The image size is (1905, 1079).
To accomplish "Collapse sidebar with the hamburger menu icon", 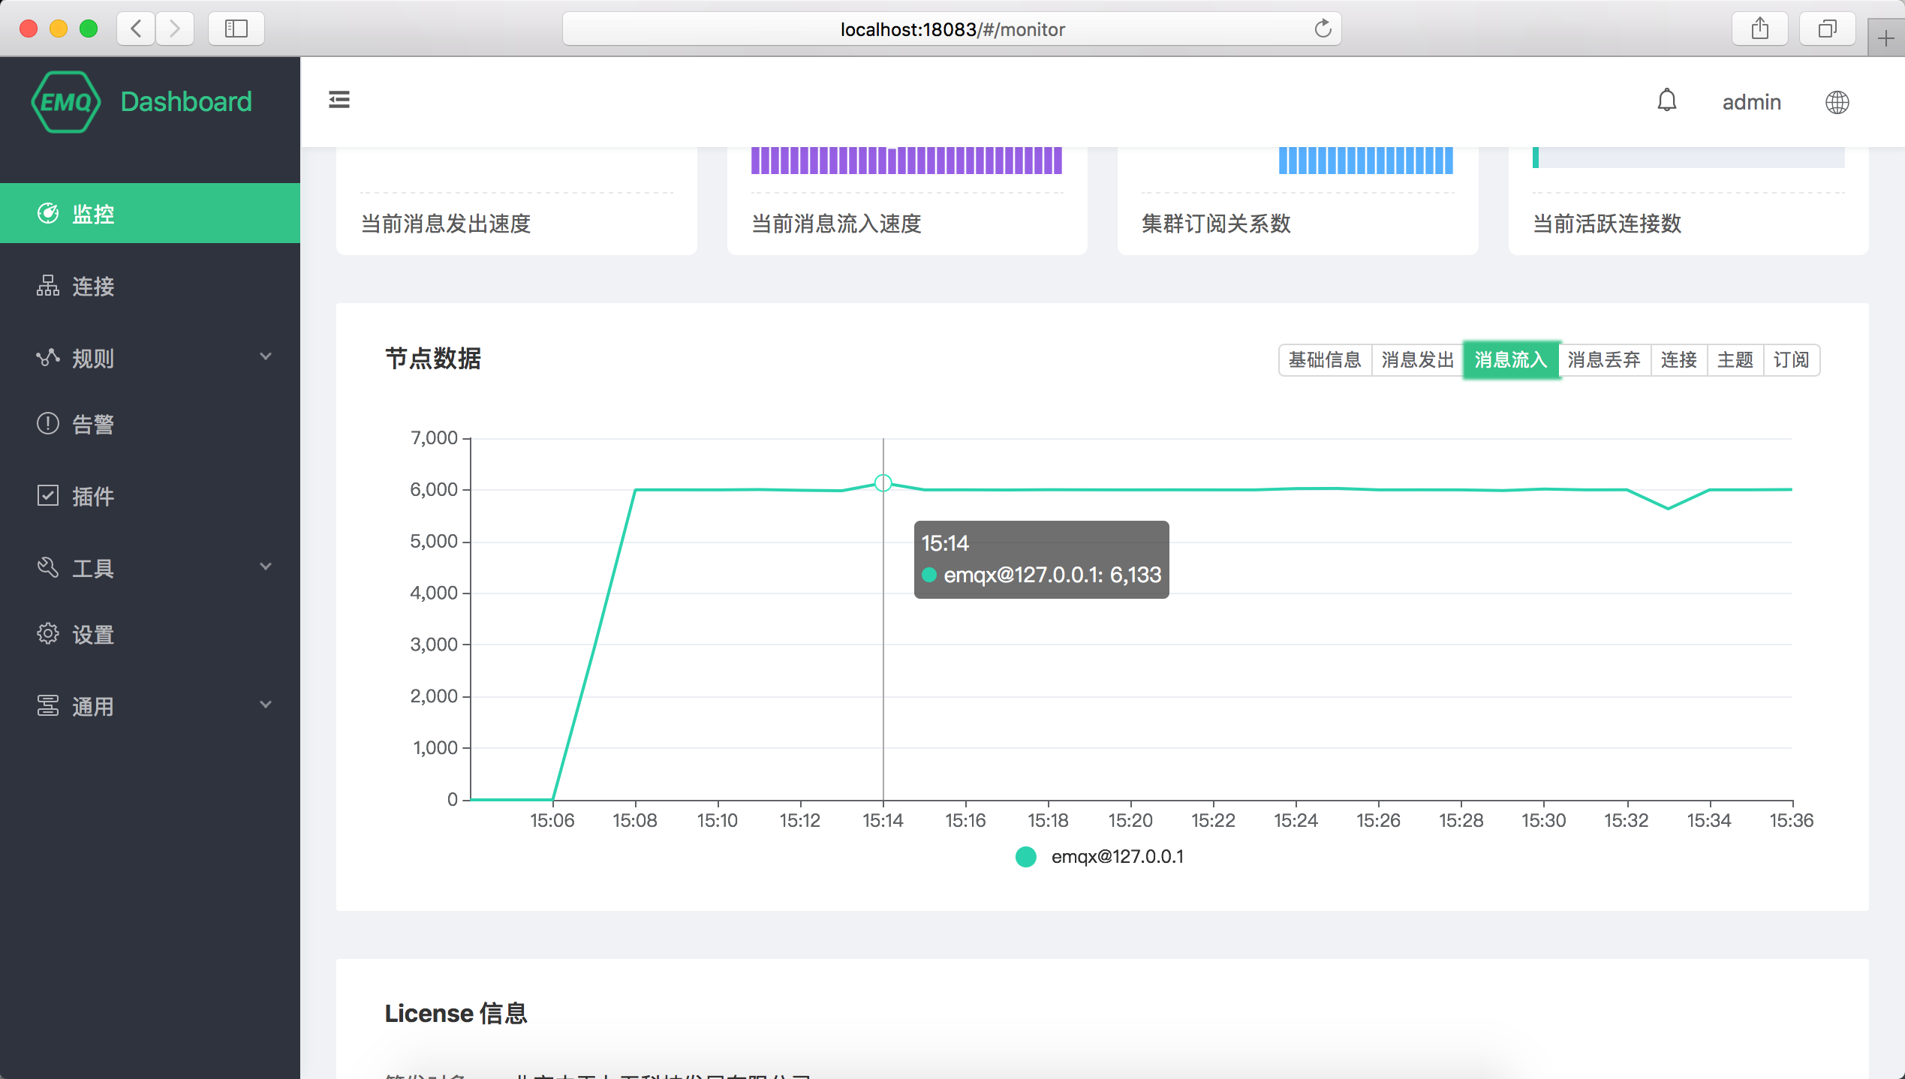I will [339, 100].
